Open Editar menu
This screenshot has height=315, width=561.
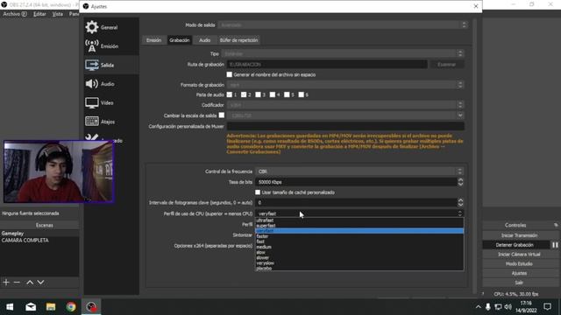39,14
